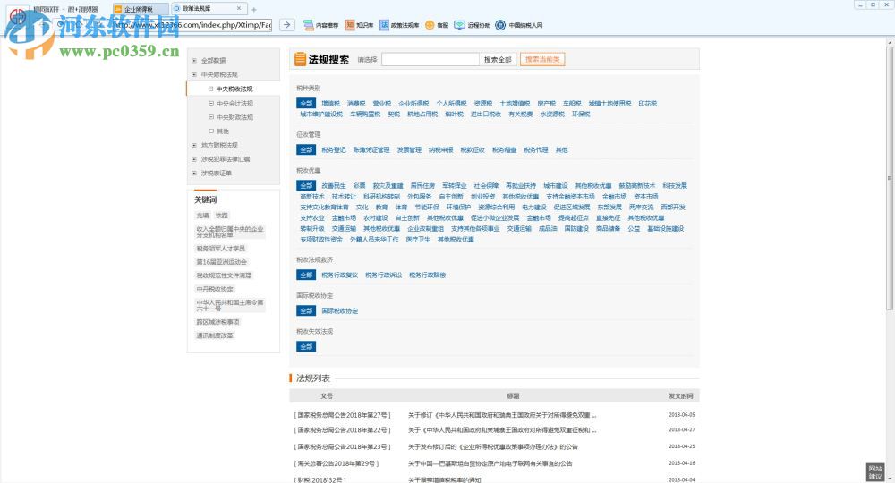Filter by 增值税 tax type

pos(330,103)
